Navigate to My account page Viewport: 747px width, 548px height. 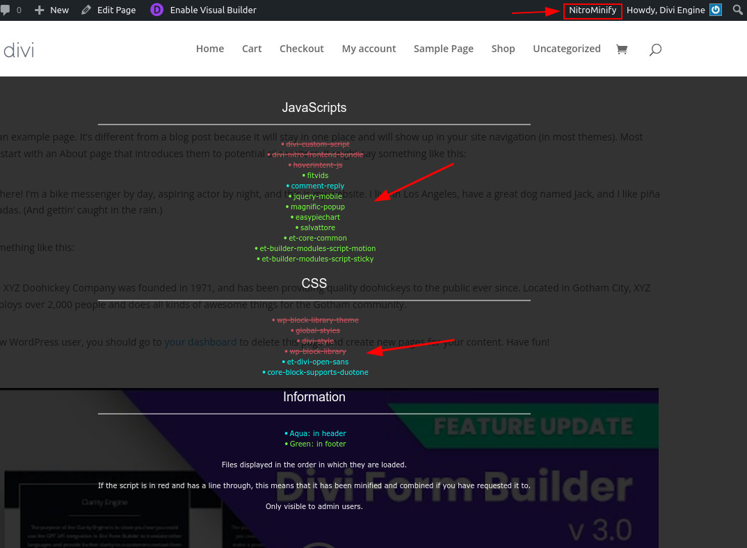tap(369, 49)
